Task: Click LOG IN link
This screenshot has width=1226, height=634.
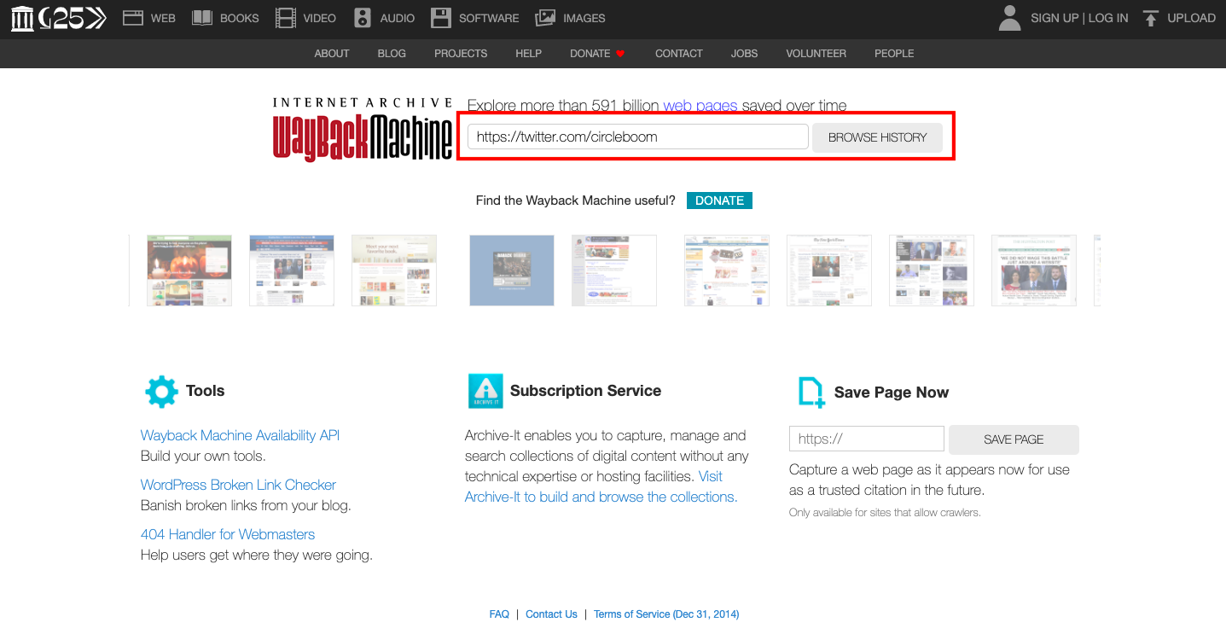Action: [x=1108, y=18]
